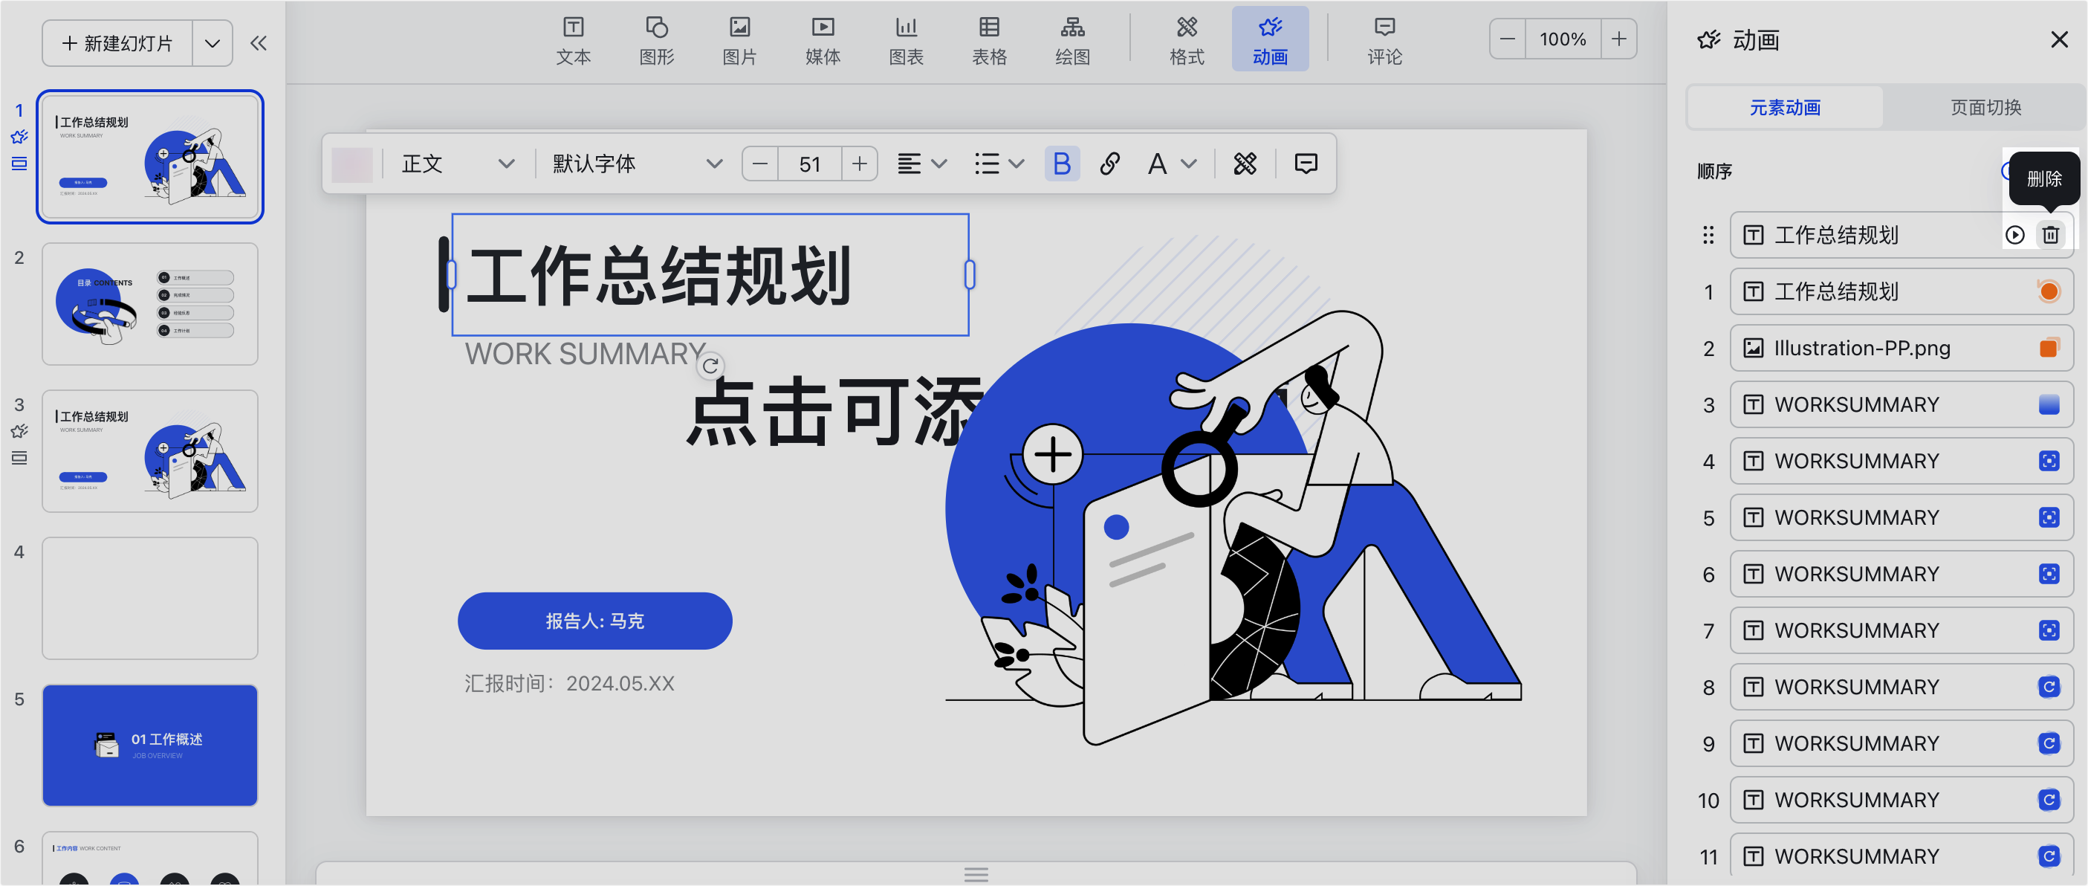Open the 图形 shapes tool
This screenshot has height=886, width=2088.
click(x=655, y=39)
